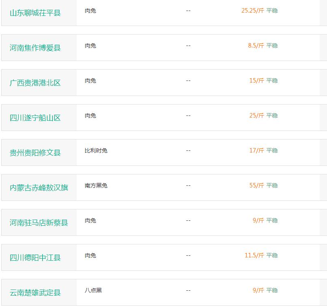
Task: Open the 河南驻马店新蔡县 location link
Action: coord(39,223)
